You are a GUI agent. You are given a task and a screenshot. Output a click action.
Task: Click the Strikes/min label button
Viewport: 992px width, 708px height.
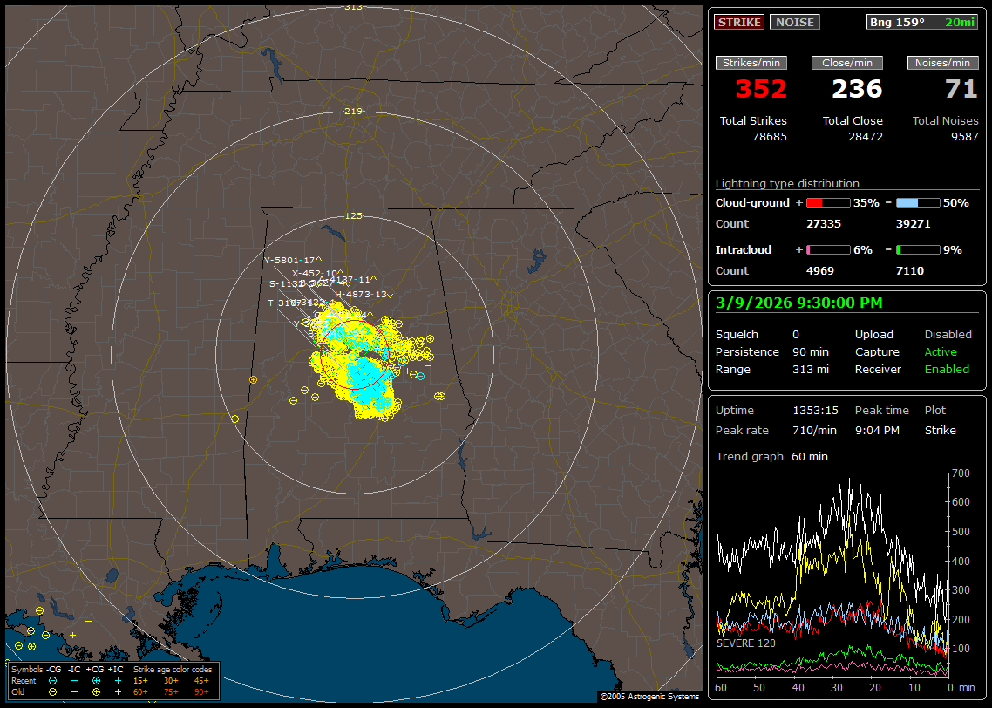pos(751,63)
